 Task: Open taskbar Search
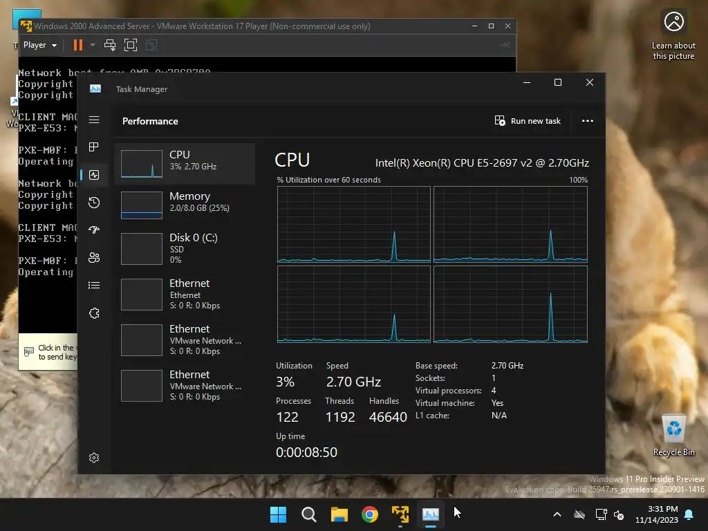309,514
